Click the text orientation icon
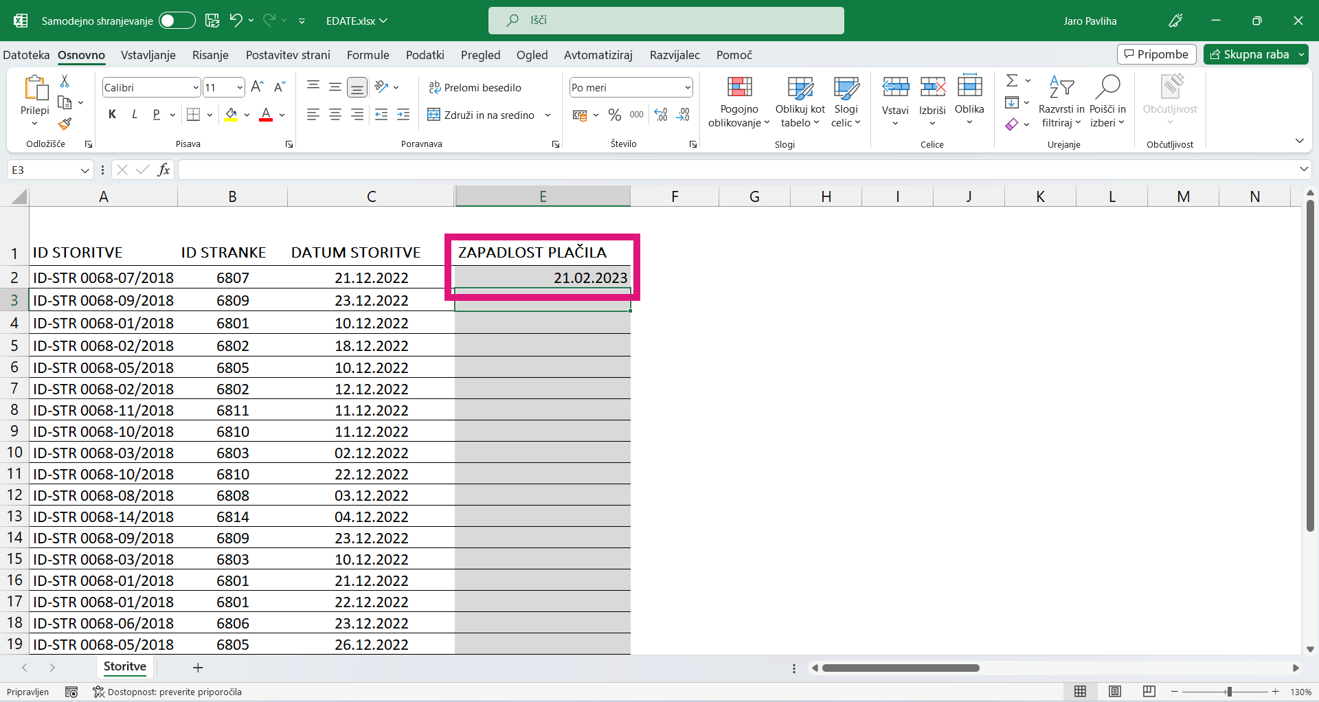This screenshot has height=702, width=1319. (382, 87)
